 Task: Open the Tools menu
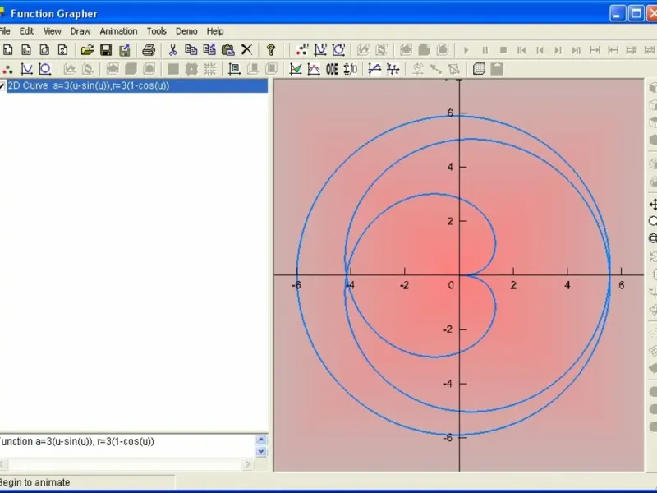pyautogui.click(x=156, y=31)
